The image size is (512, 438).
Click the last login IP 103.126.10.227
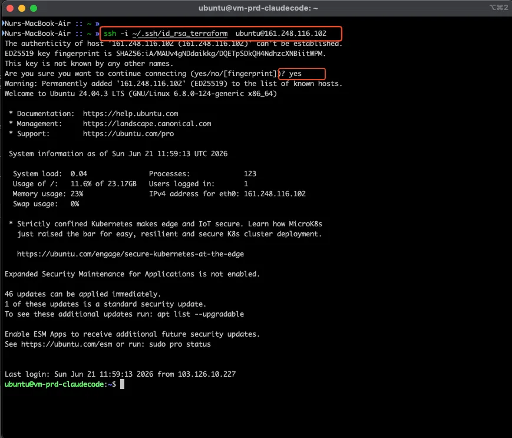(x=207, y=374)
